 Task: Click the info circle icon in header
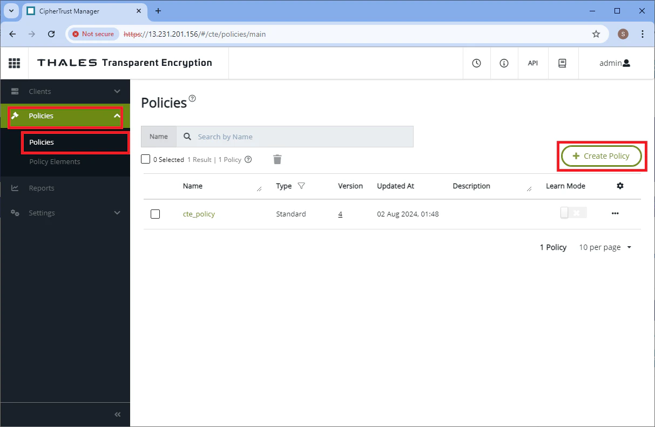504,63
